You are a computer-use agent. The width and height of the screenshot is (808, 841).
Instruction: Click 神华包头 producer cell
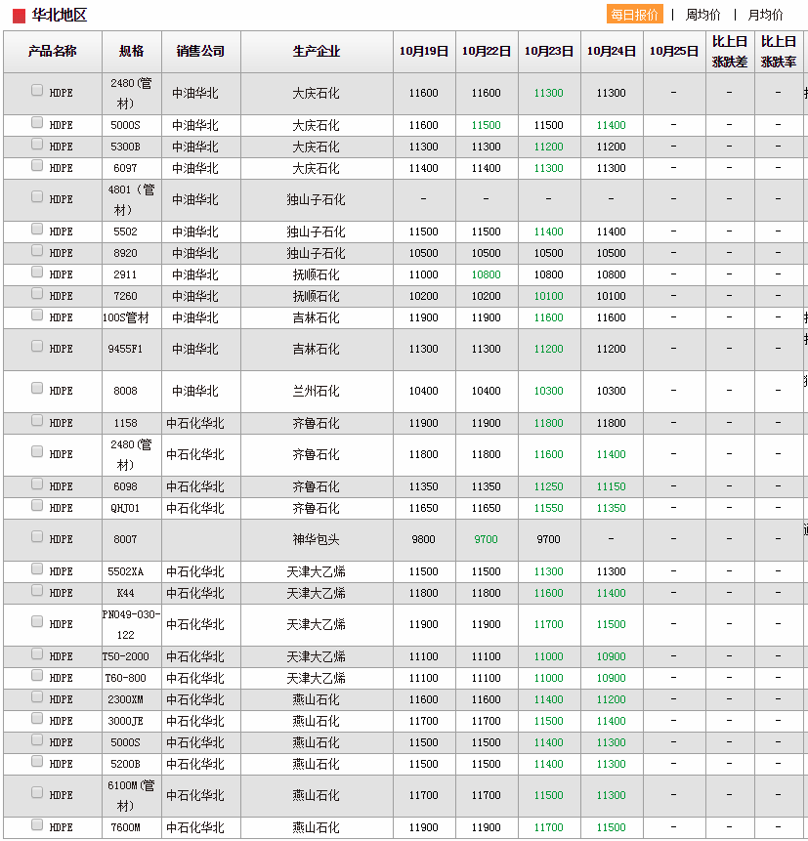point(317,539)
